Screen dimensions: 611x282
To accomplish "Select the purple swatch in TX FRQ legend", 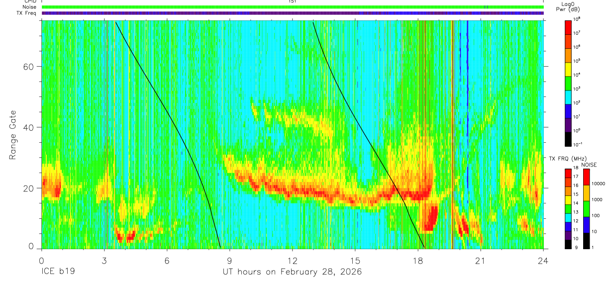I will click(x=568, y=235).
